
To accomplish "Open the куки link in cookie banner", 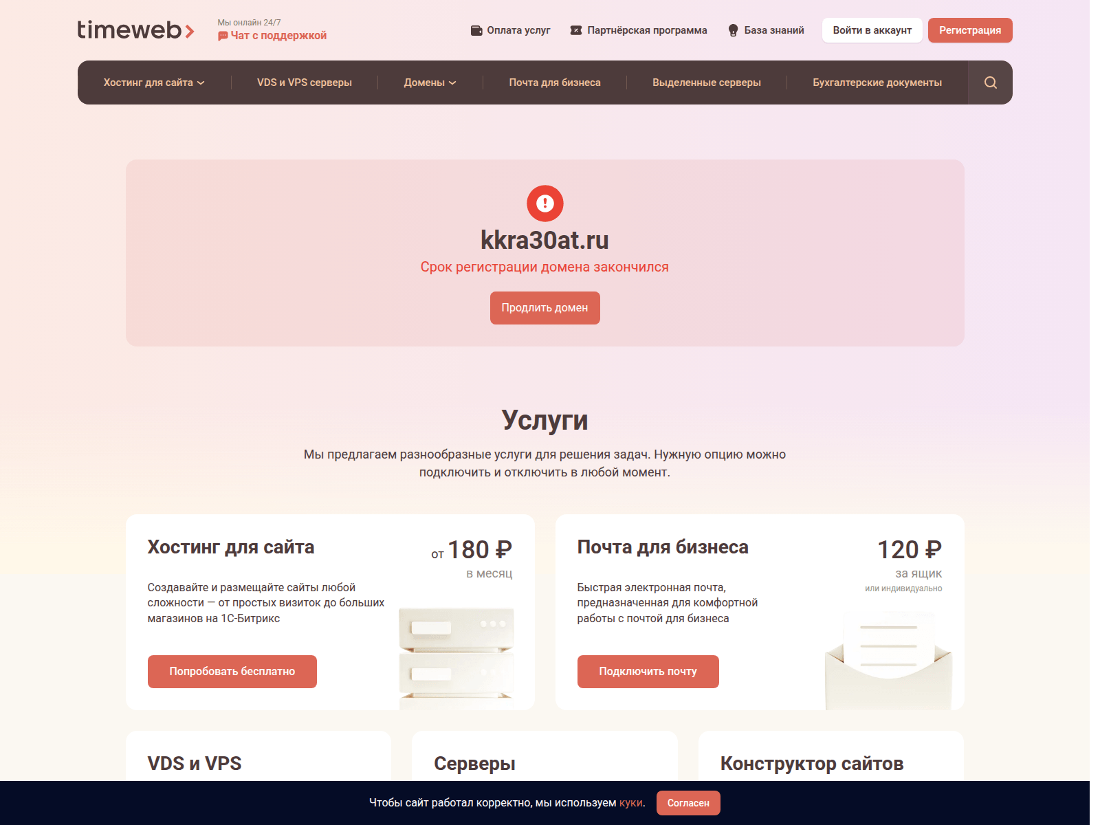I will 631,803.
